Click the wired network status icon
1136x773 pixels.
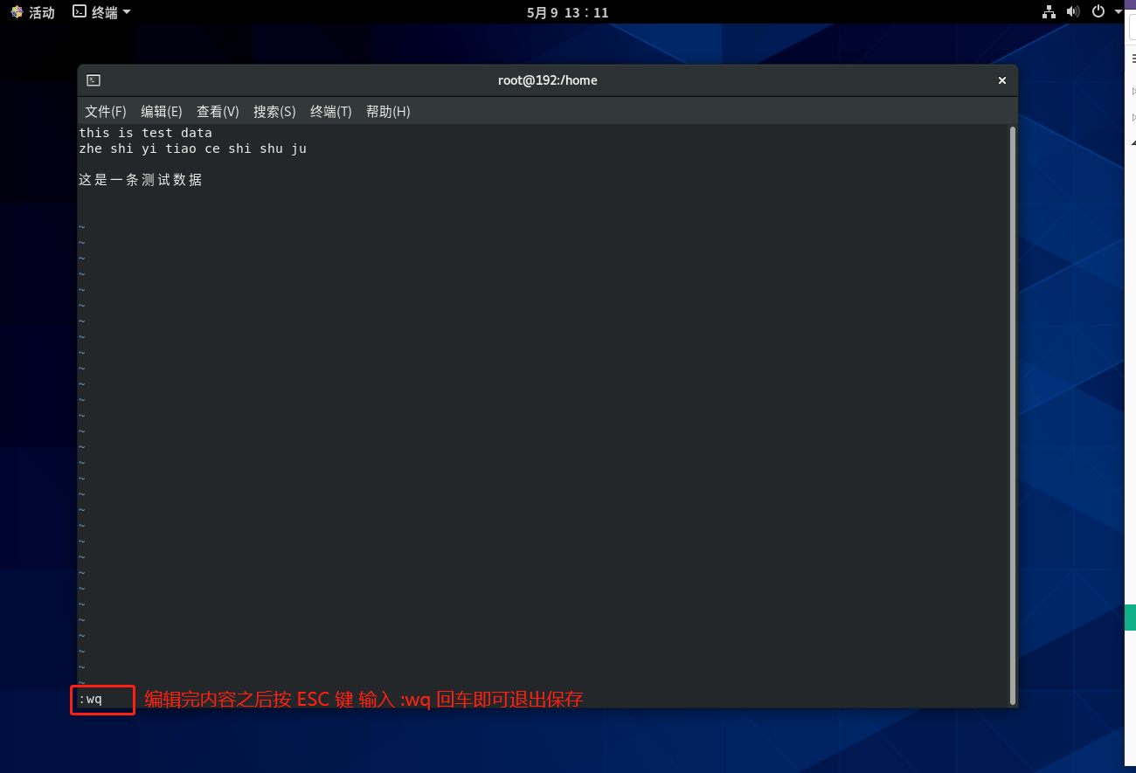click(x=1049, y=12)
